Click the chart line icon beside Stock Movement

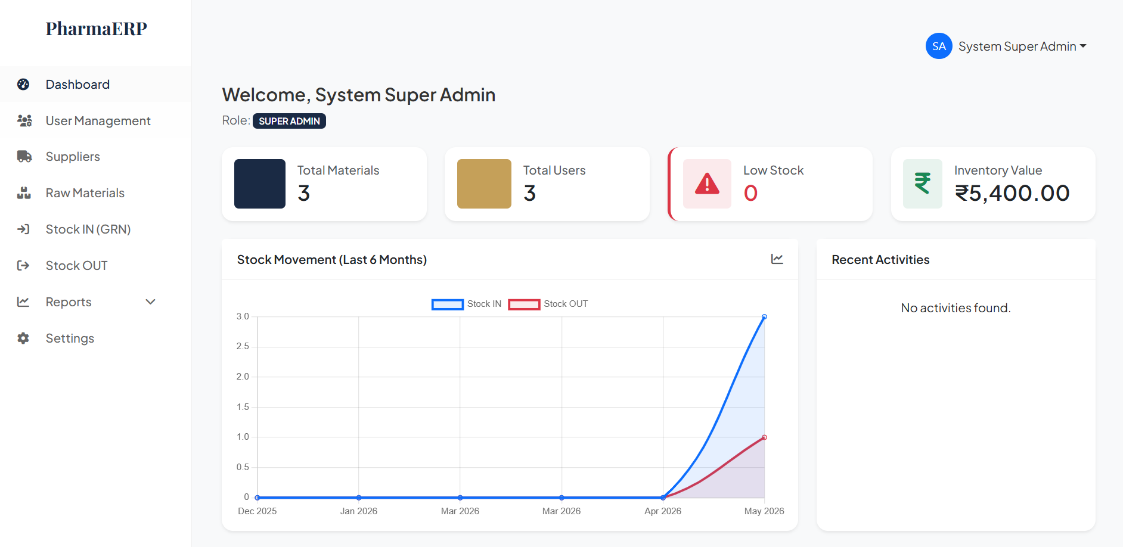777,259
